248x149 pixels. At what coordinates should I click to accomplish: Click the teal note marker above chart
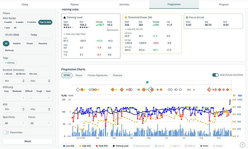pos(147,82)
